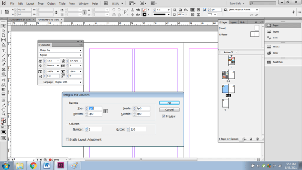This screenshot has height=170, width=302.
Task: Click the Windows Start button
Action: pyautogui.click(x=6, y=165)
